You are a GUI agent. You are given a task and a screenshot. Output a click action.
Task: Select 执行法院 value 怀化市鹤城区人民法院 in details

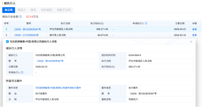click(140, 61)
